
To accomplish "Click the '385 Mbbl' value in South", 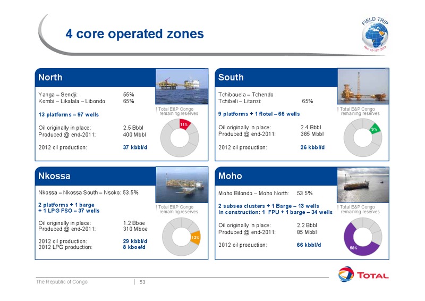I will point(312,134).
